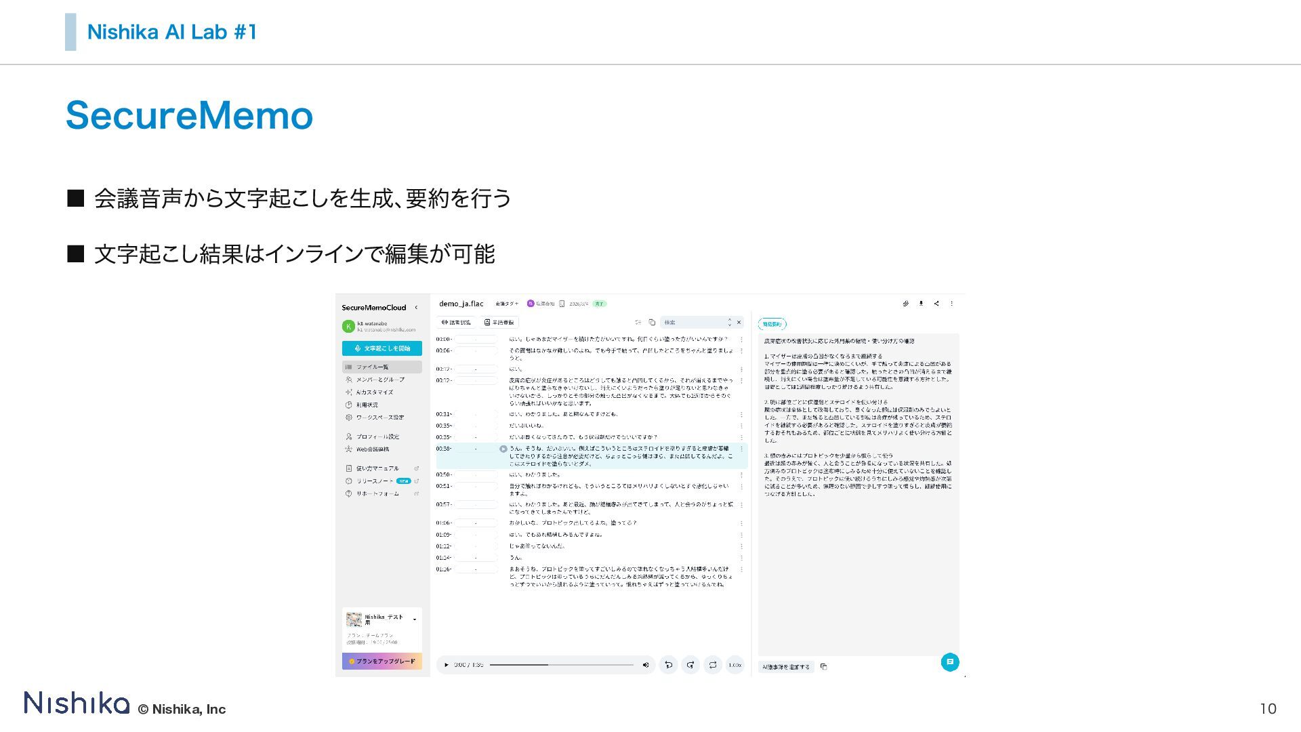Change the 1.00x playback speed
The image size is (1301, 732).
click(x=735, y=665)
